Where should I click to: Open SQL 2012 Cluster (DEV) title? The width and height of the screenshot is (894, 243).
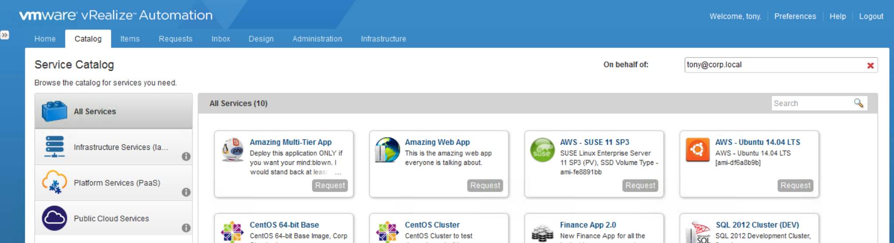pyautogui.click(x=757, y=225)
